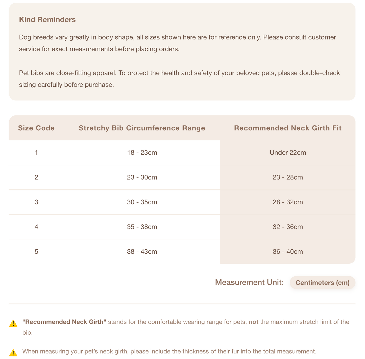Click the Under 22cm neck girth cell
The image size is (365, 359).
pos(288,153)
